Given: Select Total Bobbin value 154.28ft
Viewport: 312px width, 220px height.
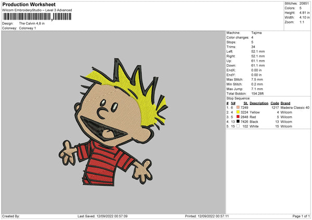Looking at the screenshot, I should [x=257, y=94].
